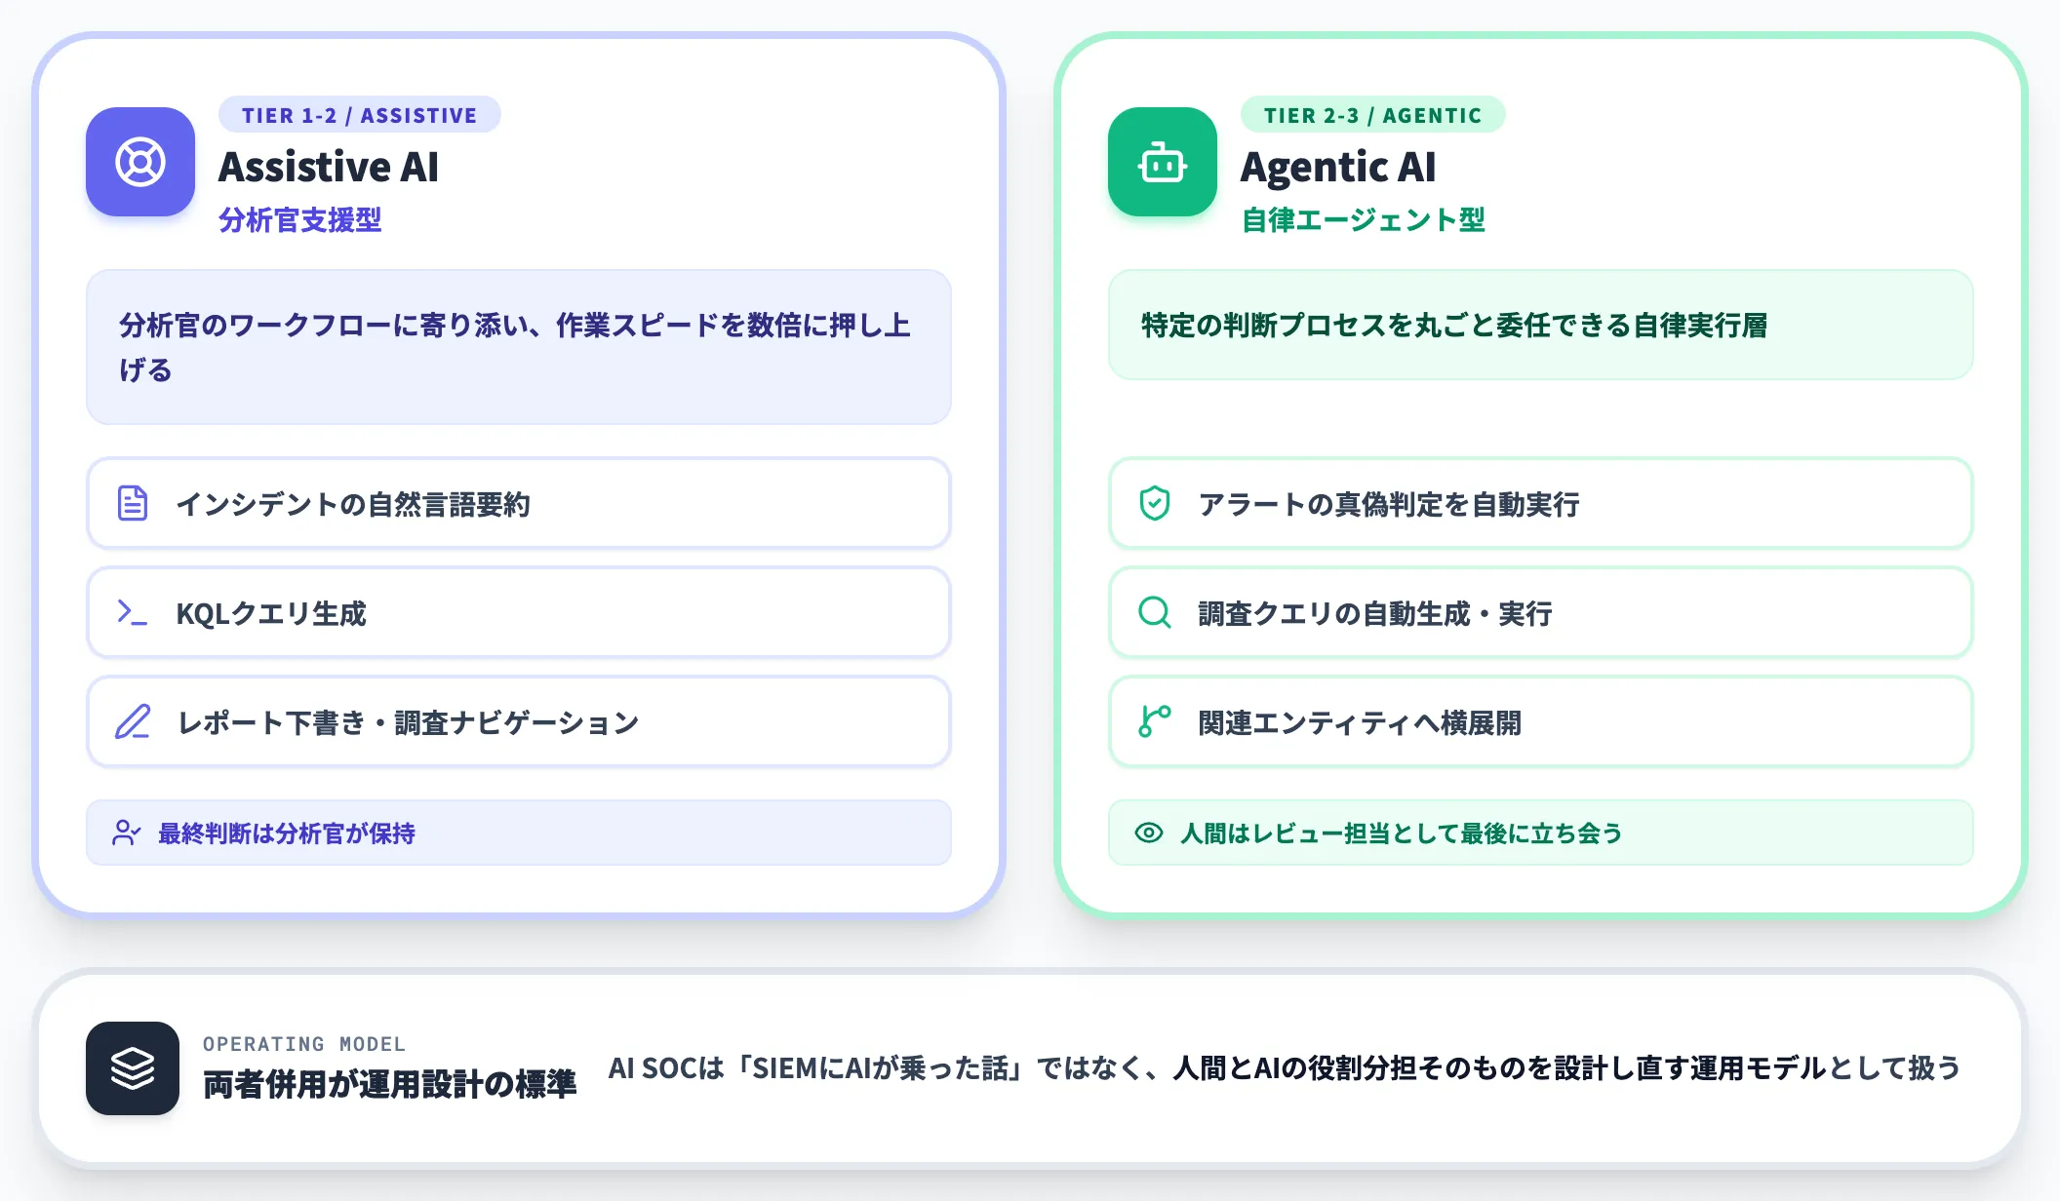Select the インシデントの自然言語要約 item text
2060x1201 pixels.
353,504
